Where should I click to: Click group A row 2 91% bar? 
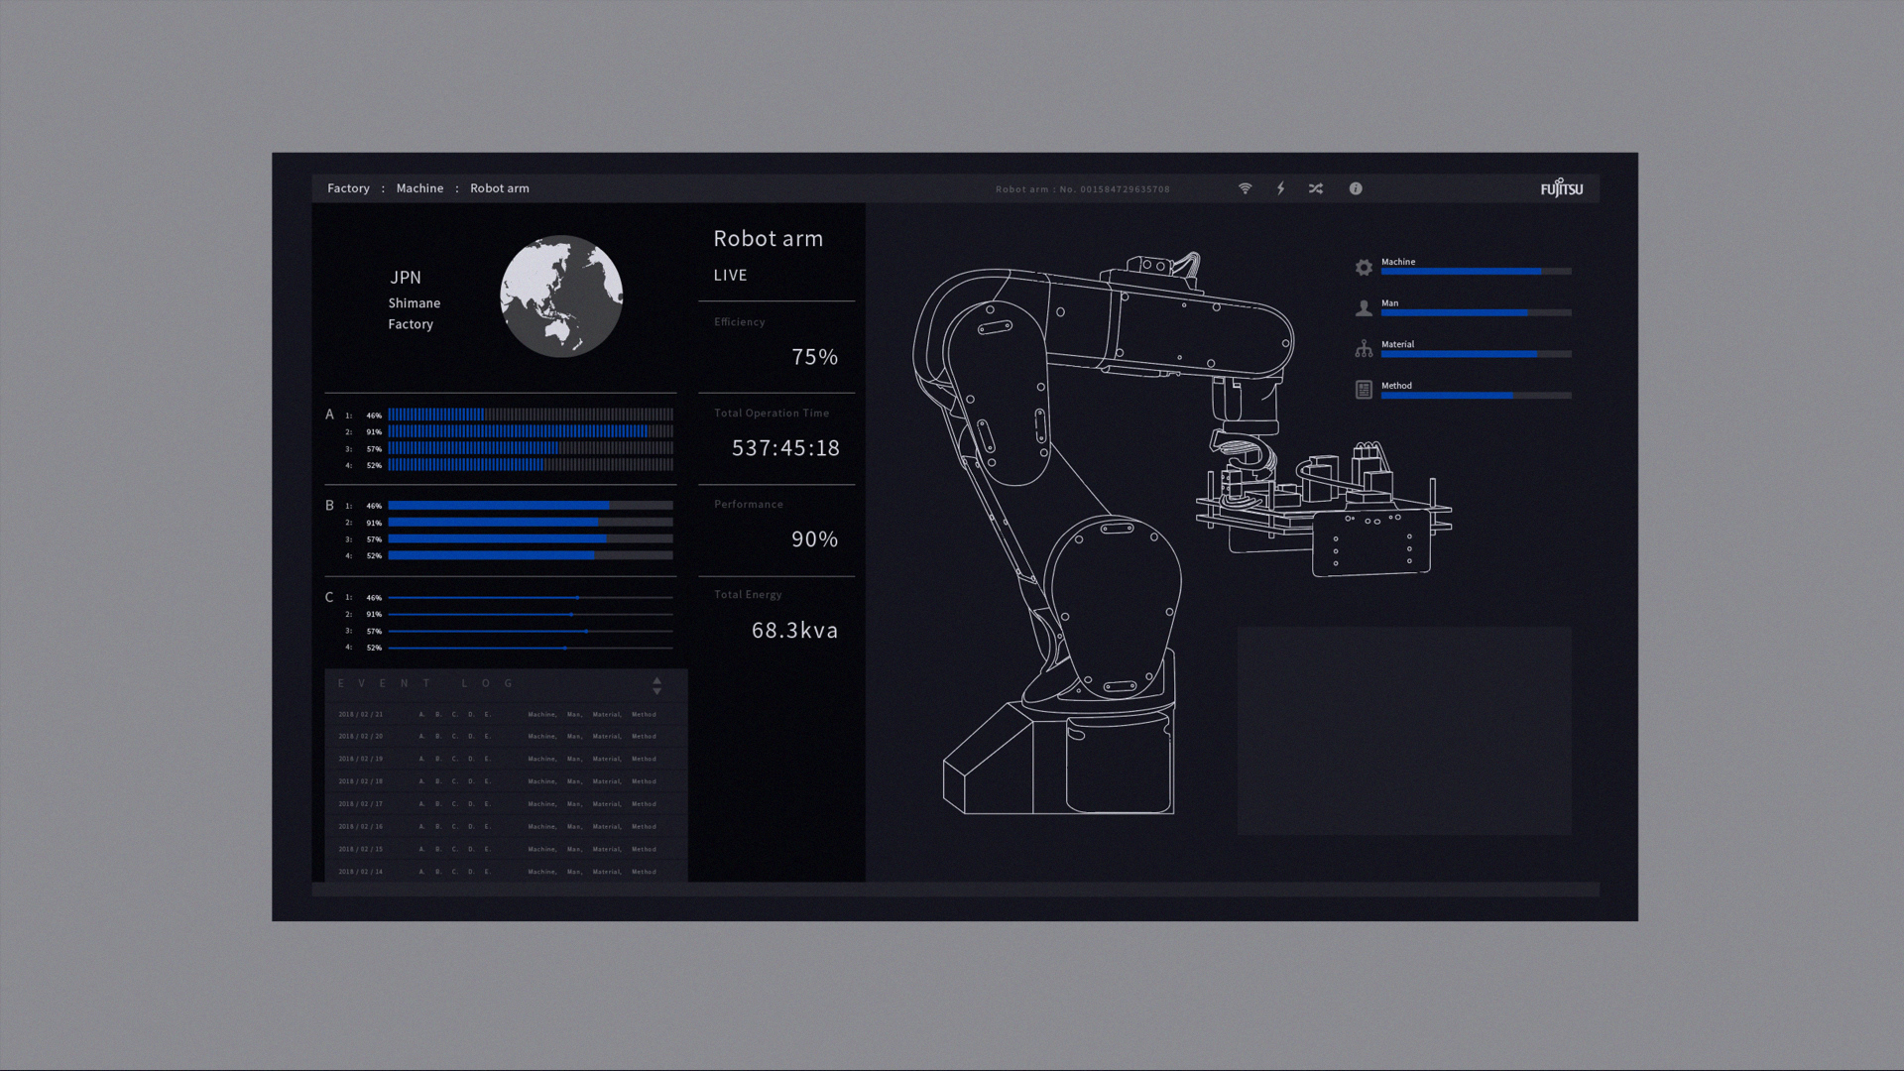530,431
